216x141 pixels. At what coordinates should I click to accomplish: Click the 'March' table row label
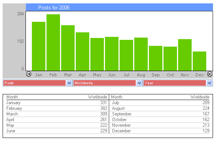[x=12, y=114]
